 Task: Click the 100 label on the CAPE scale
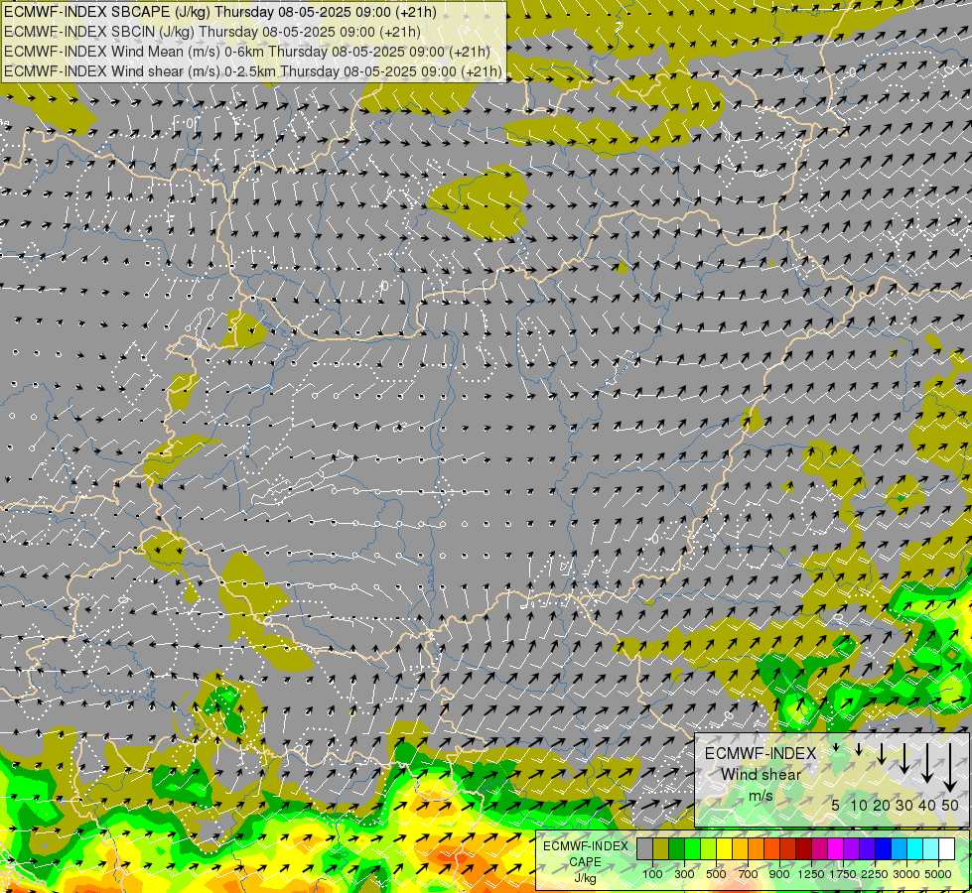click(x=652, y=874)
